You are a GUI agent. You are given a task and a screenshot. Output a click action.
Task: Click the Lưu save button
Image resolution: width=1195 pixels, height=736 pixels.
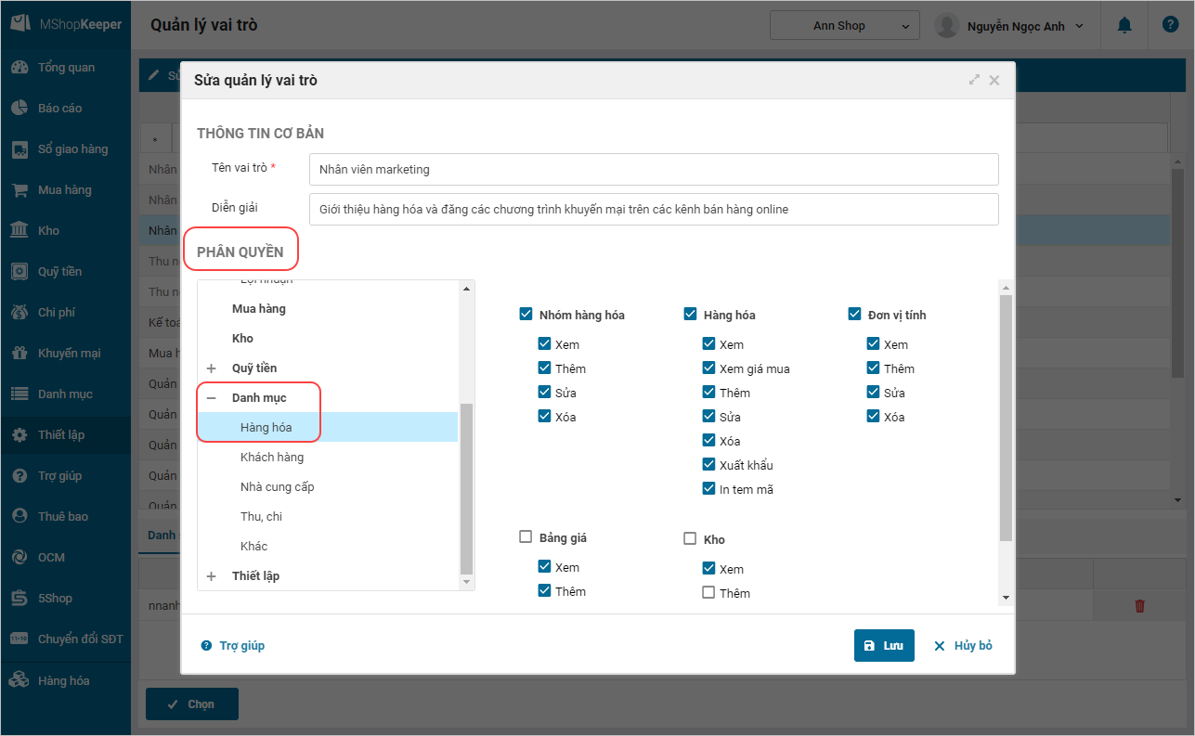[884, 646]
